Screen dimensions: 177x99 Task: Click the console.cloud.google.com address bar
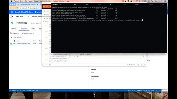31,8
